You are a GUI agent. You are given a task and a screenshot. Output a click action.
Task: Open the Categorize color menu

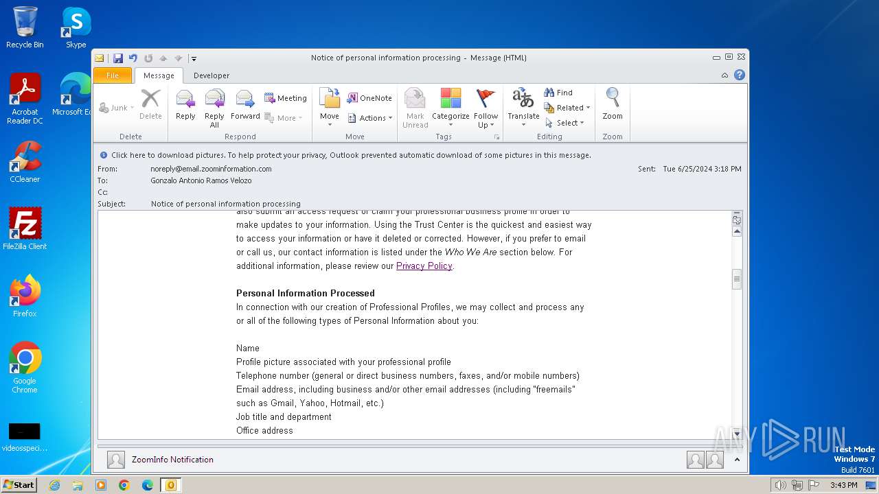pyautogui.click(x=450, y=108)
